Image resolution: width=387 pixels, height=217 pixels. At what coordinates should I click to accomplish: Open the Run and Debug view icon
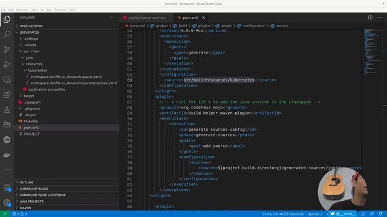pyautogui.click(x=7, y=64)
